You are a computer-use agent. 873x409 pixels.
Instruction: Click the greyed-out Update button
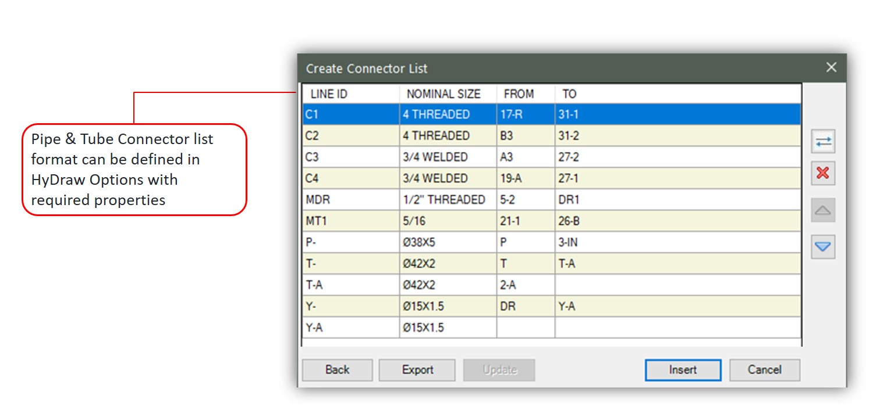[499, 370]
